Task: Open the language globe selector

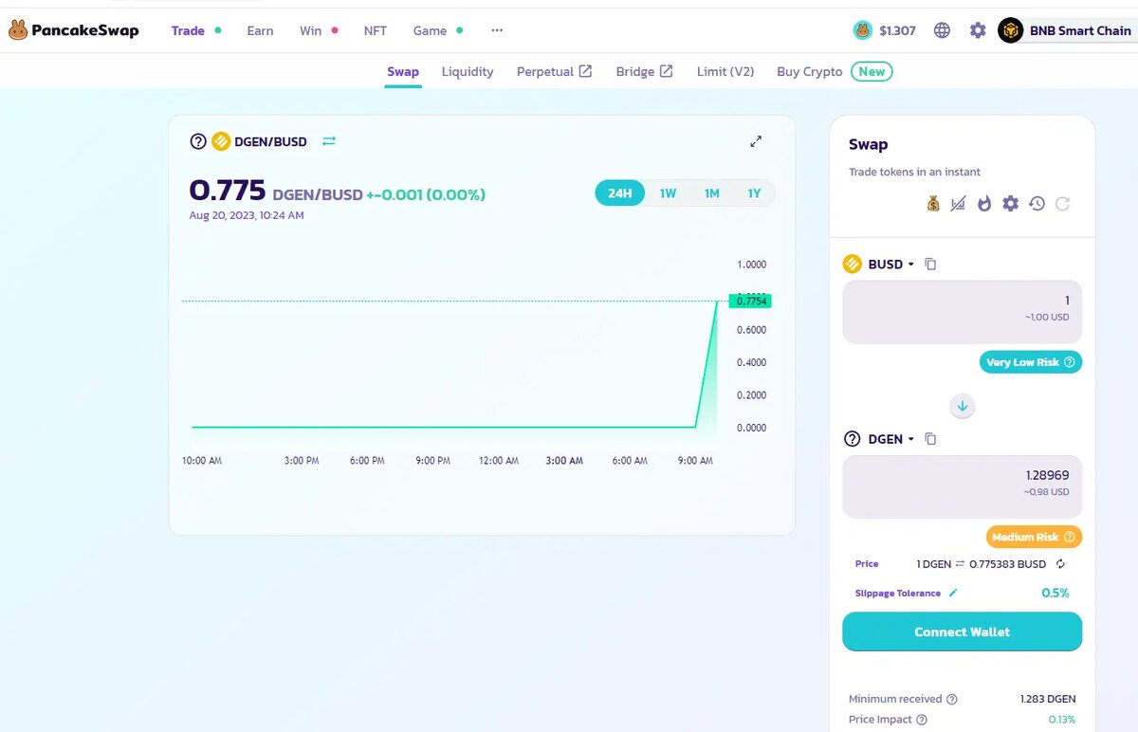Action: tap(942, 30)
